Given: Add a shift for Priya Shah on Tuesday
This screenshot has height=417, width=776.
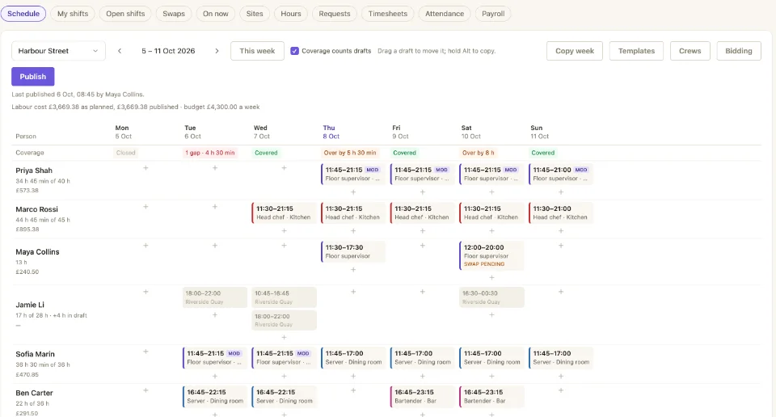Looking at the screenshot, I should pos(215,168).
